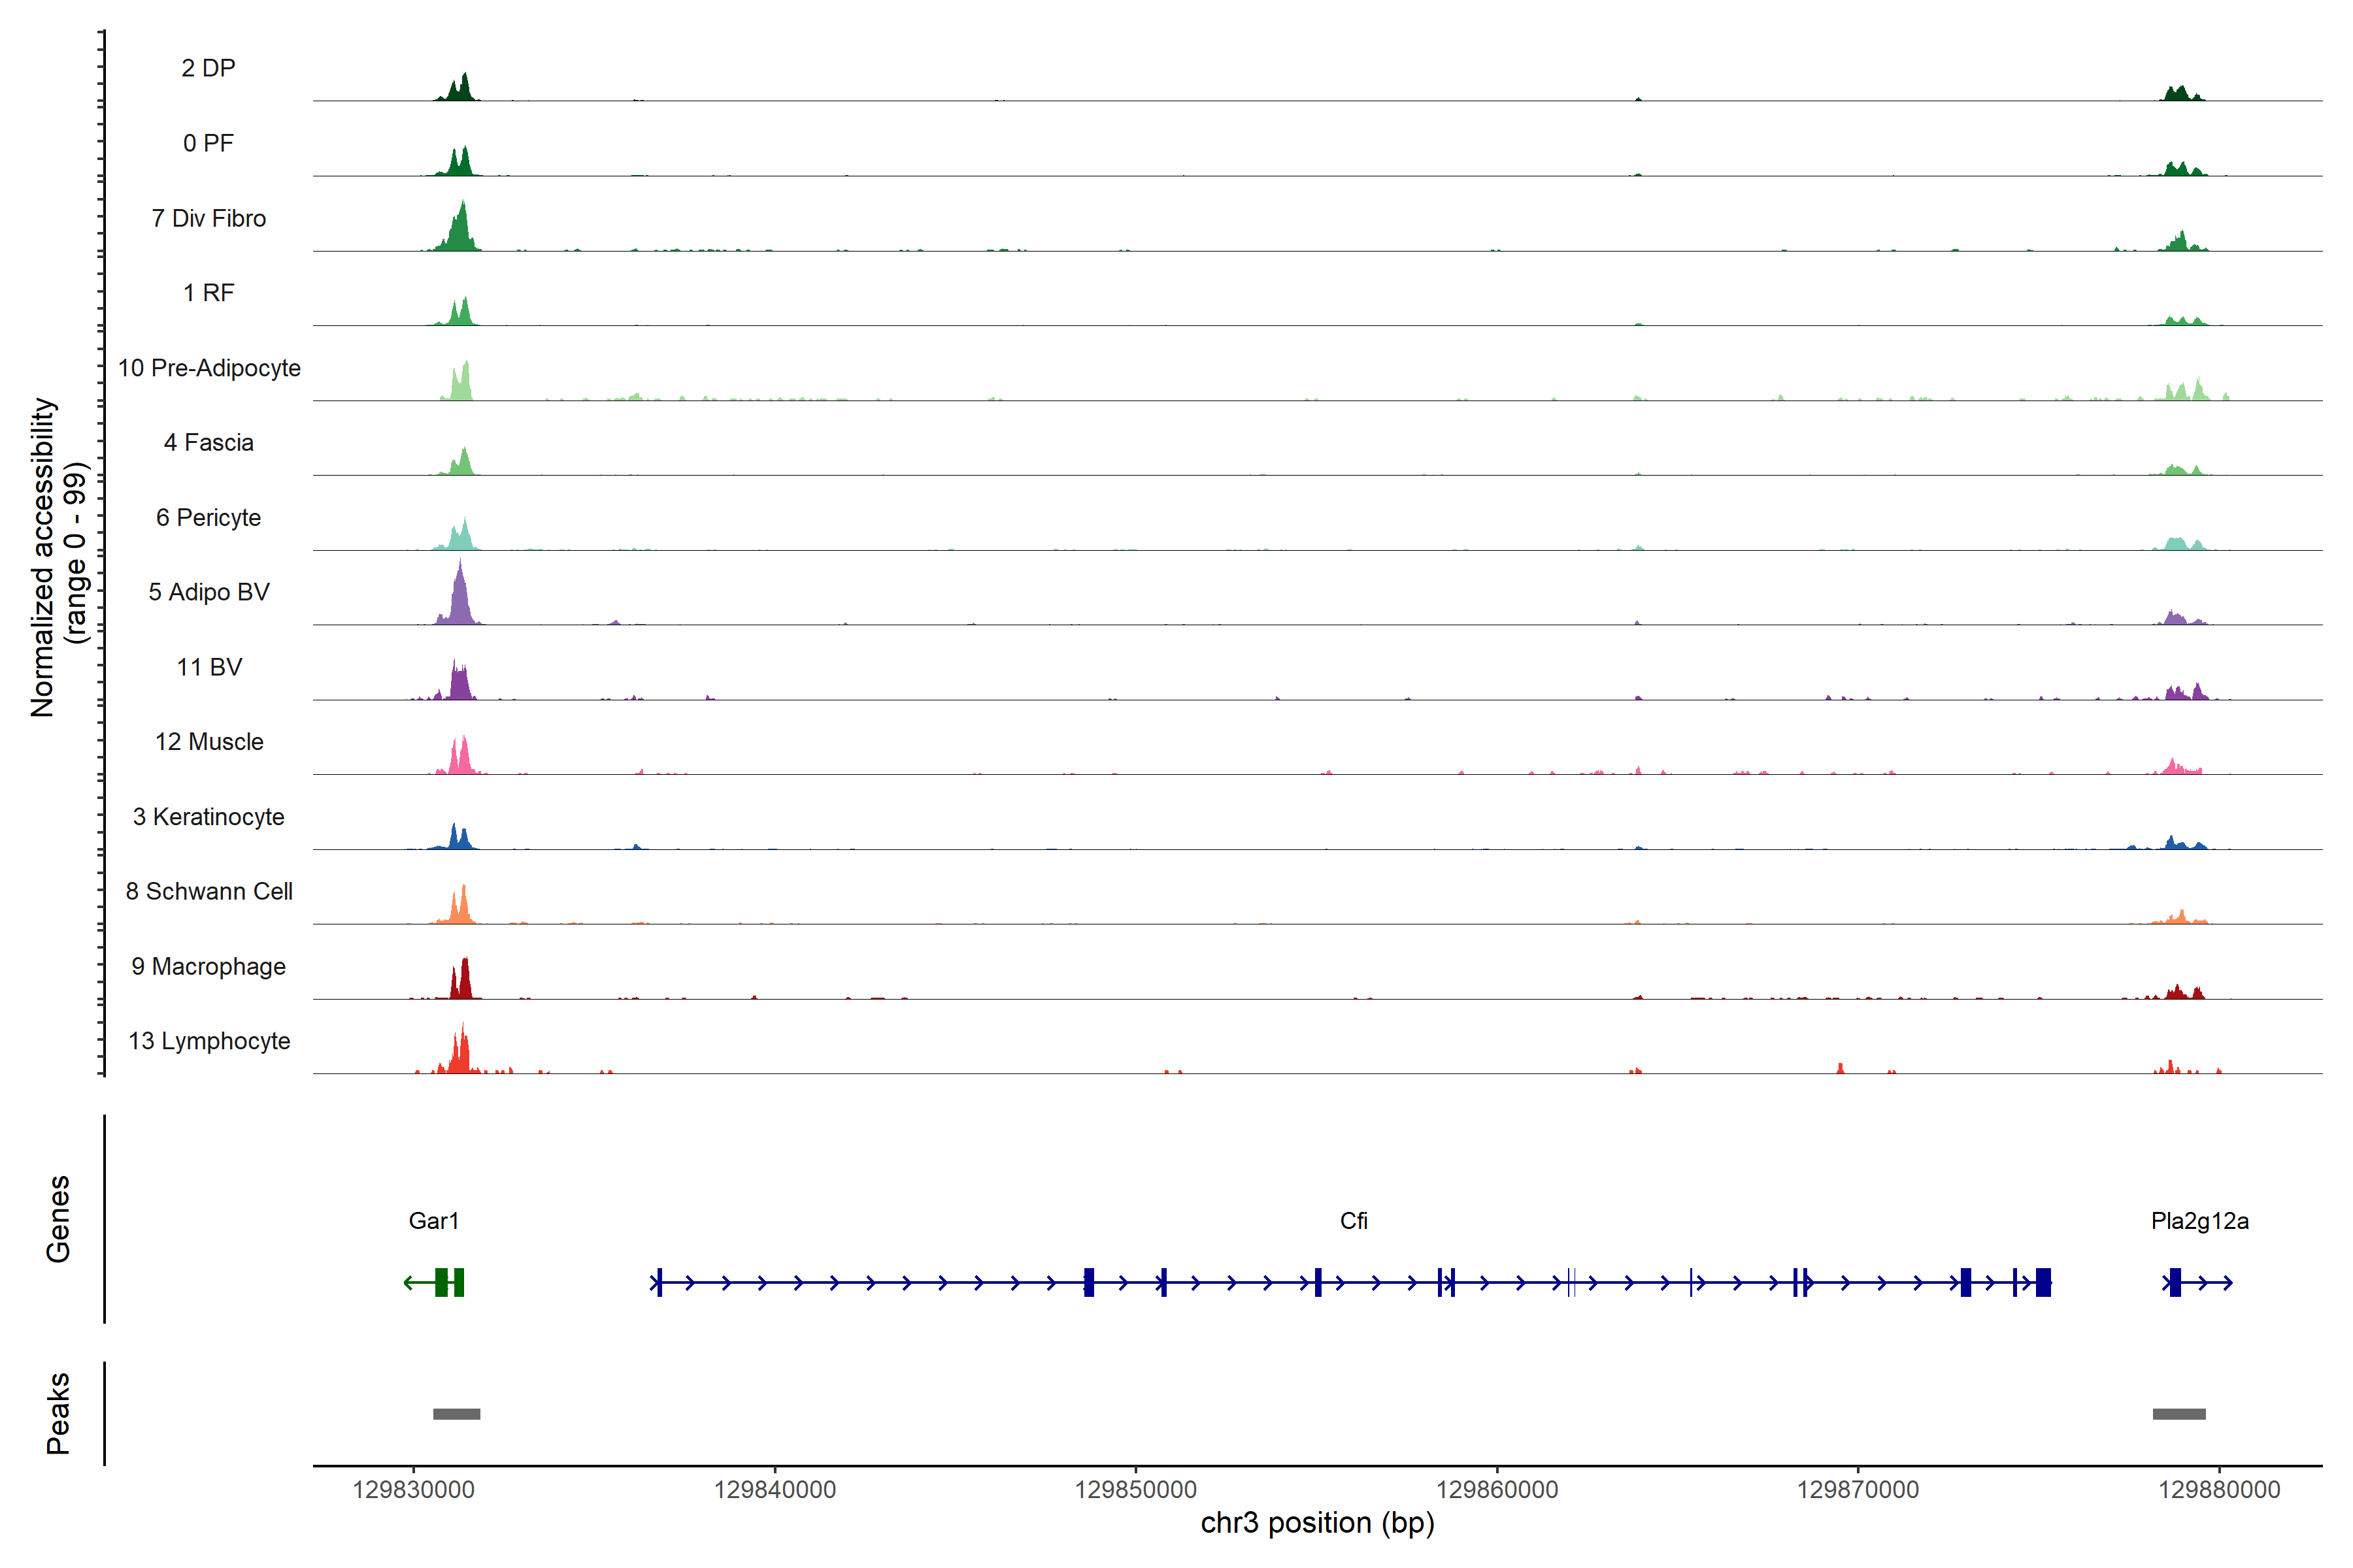Select the 3 Keratinocyte track label
2353x1568 pixels.
208,816
